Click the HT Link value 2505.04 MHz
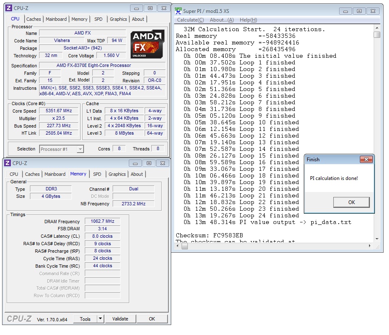389x335 pixels. point(59,133)
